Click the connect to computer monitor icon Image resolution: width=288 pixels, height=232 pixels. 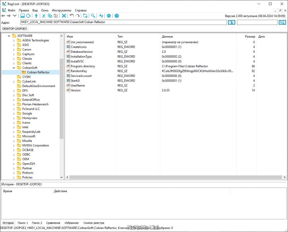coord(23,16)
